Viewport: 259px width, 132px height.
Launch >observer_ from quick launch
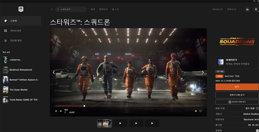pyautogui.click(x=21, y=60)
